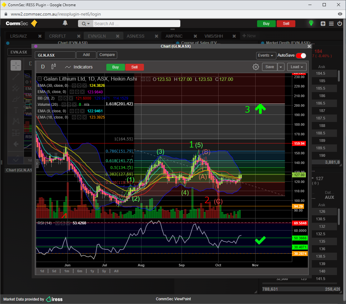Screen dimensions: 346x304
Task: Click the GLN.ASX symbol input field
Action: [x=55, y=55]
